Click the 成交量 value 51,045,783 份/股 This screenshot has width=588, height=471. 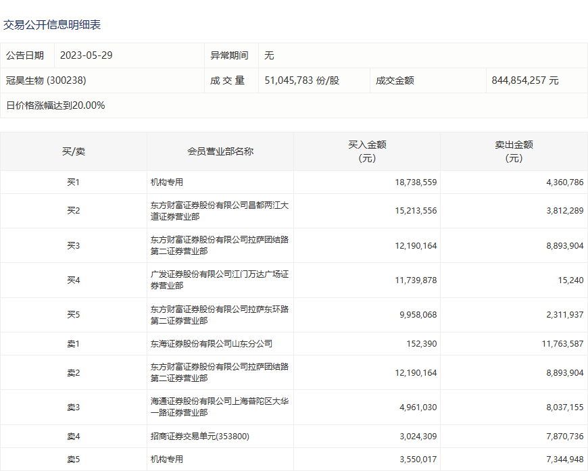pyautogui.click(x=301, y=80)
